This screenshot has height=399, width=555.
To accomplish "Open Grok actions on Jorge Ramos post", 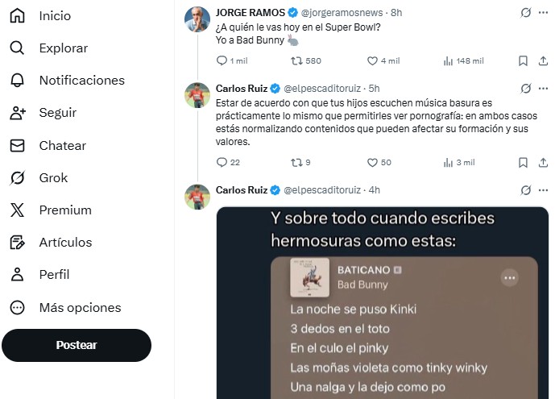I will click(x=526, y=13).
